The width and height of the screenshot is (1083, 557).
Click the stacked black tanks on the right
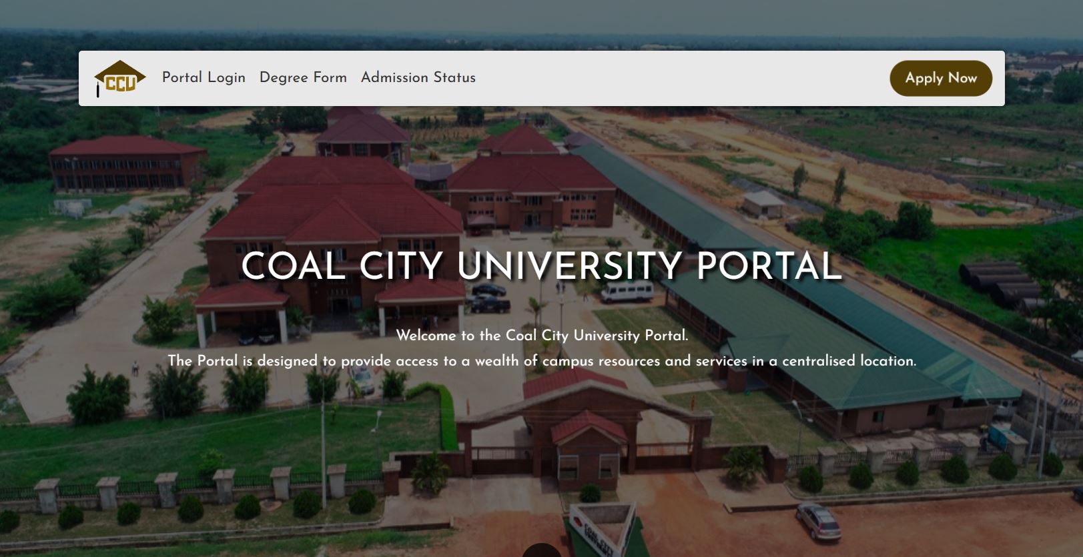[1001, 284]
